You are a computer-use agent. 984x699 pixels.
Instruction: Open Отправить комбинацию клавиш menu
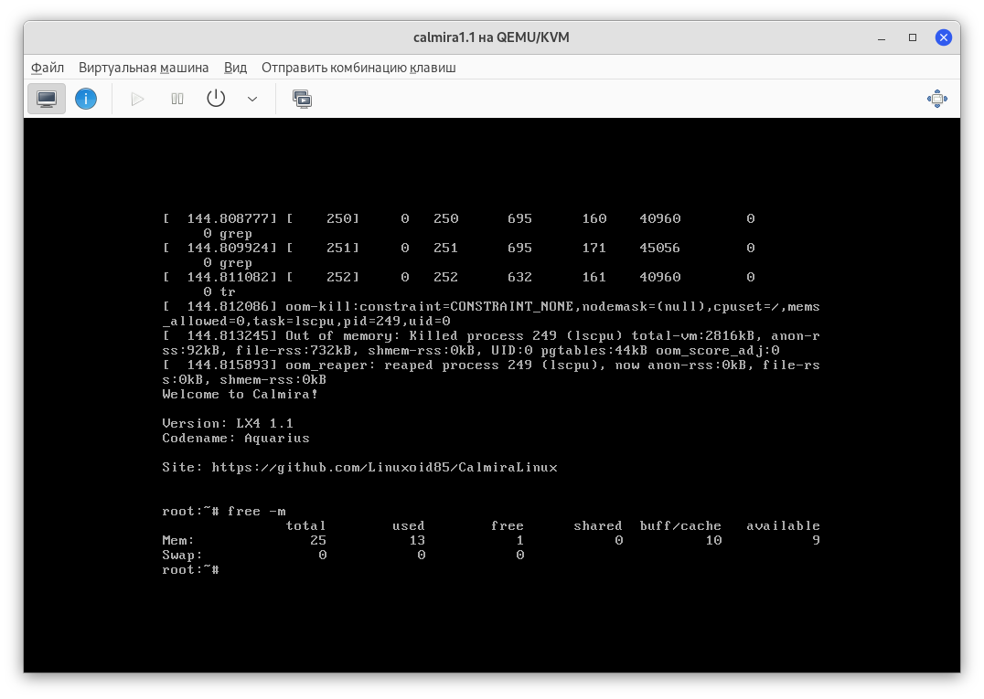[359, 68]
